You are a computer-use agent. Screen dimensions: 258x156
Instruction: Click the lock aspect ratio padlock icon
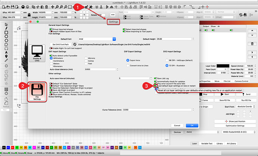tap(29, 15)
